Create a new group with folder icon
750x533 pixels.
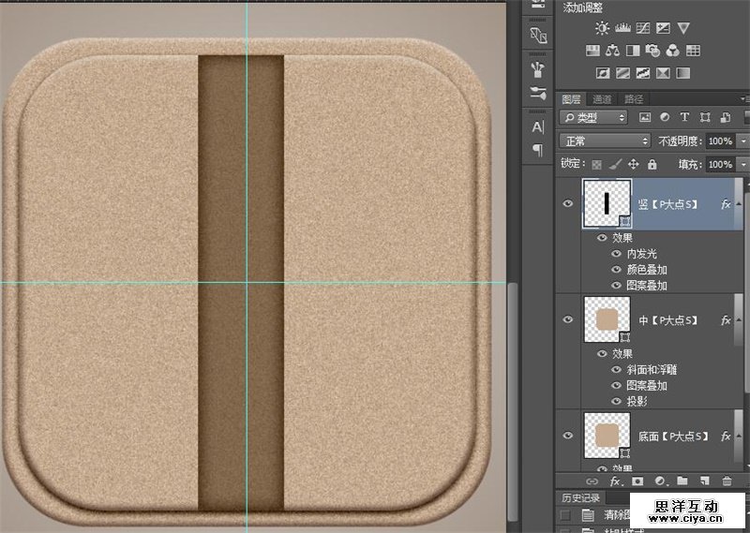pyautogui.click(x=682, y=481)
